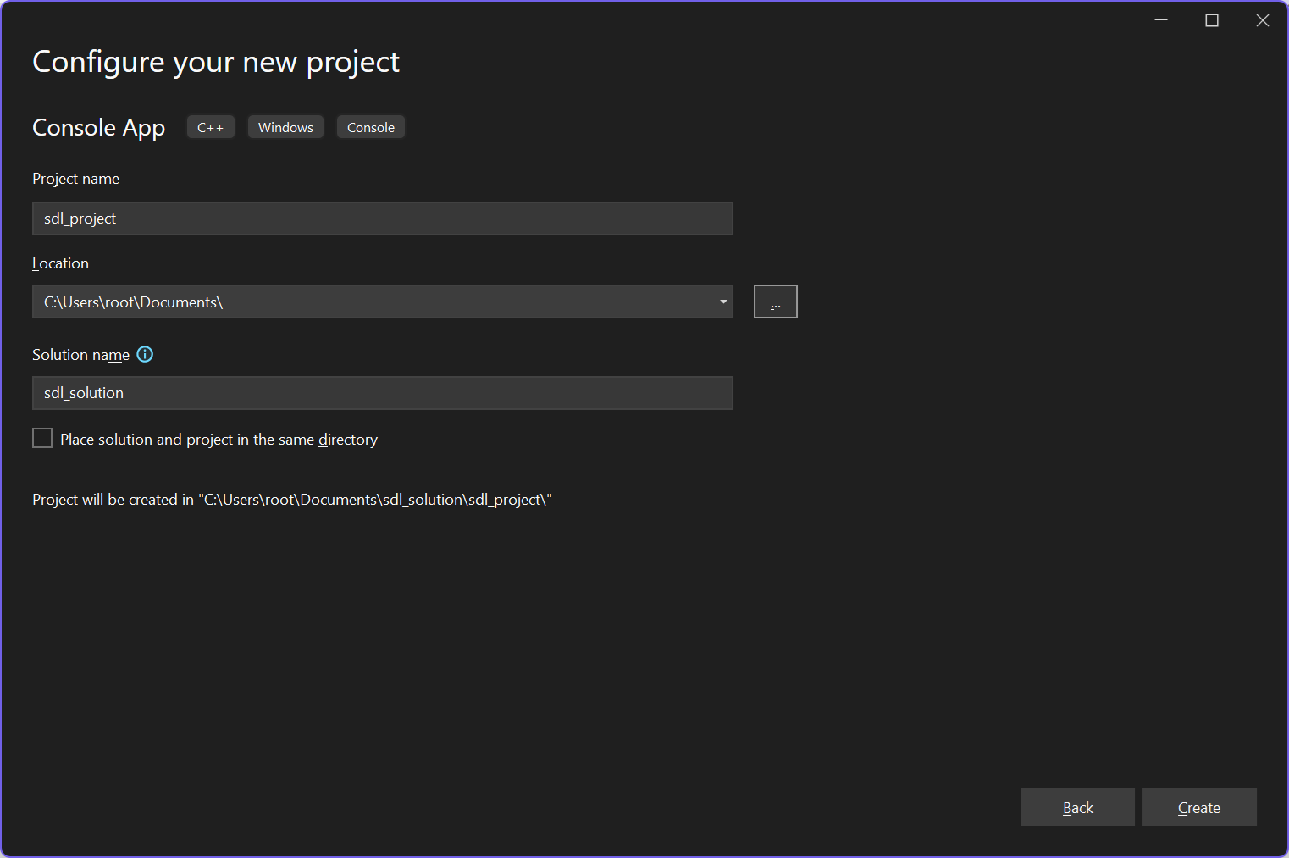Click the Create button
The width and height of the screenshot is (1289, 858).
1199,806
